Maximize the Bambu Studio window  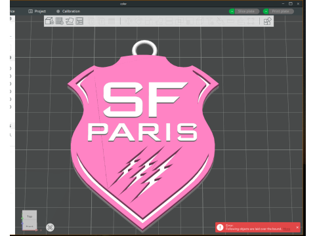pyautogui.click(x=291, y=3)
